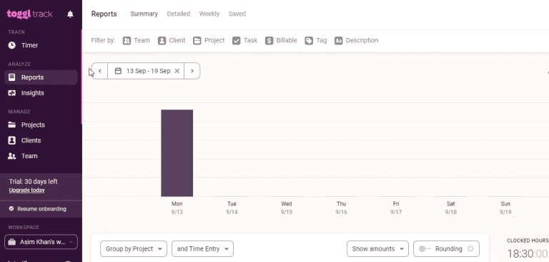Filter the report by Task
This screenshot has height=262, width=549.
(x=244, y=40)
